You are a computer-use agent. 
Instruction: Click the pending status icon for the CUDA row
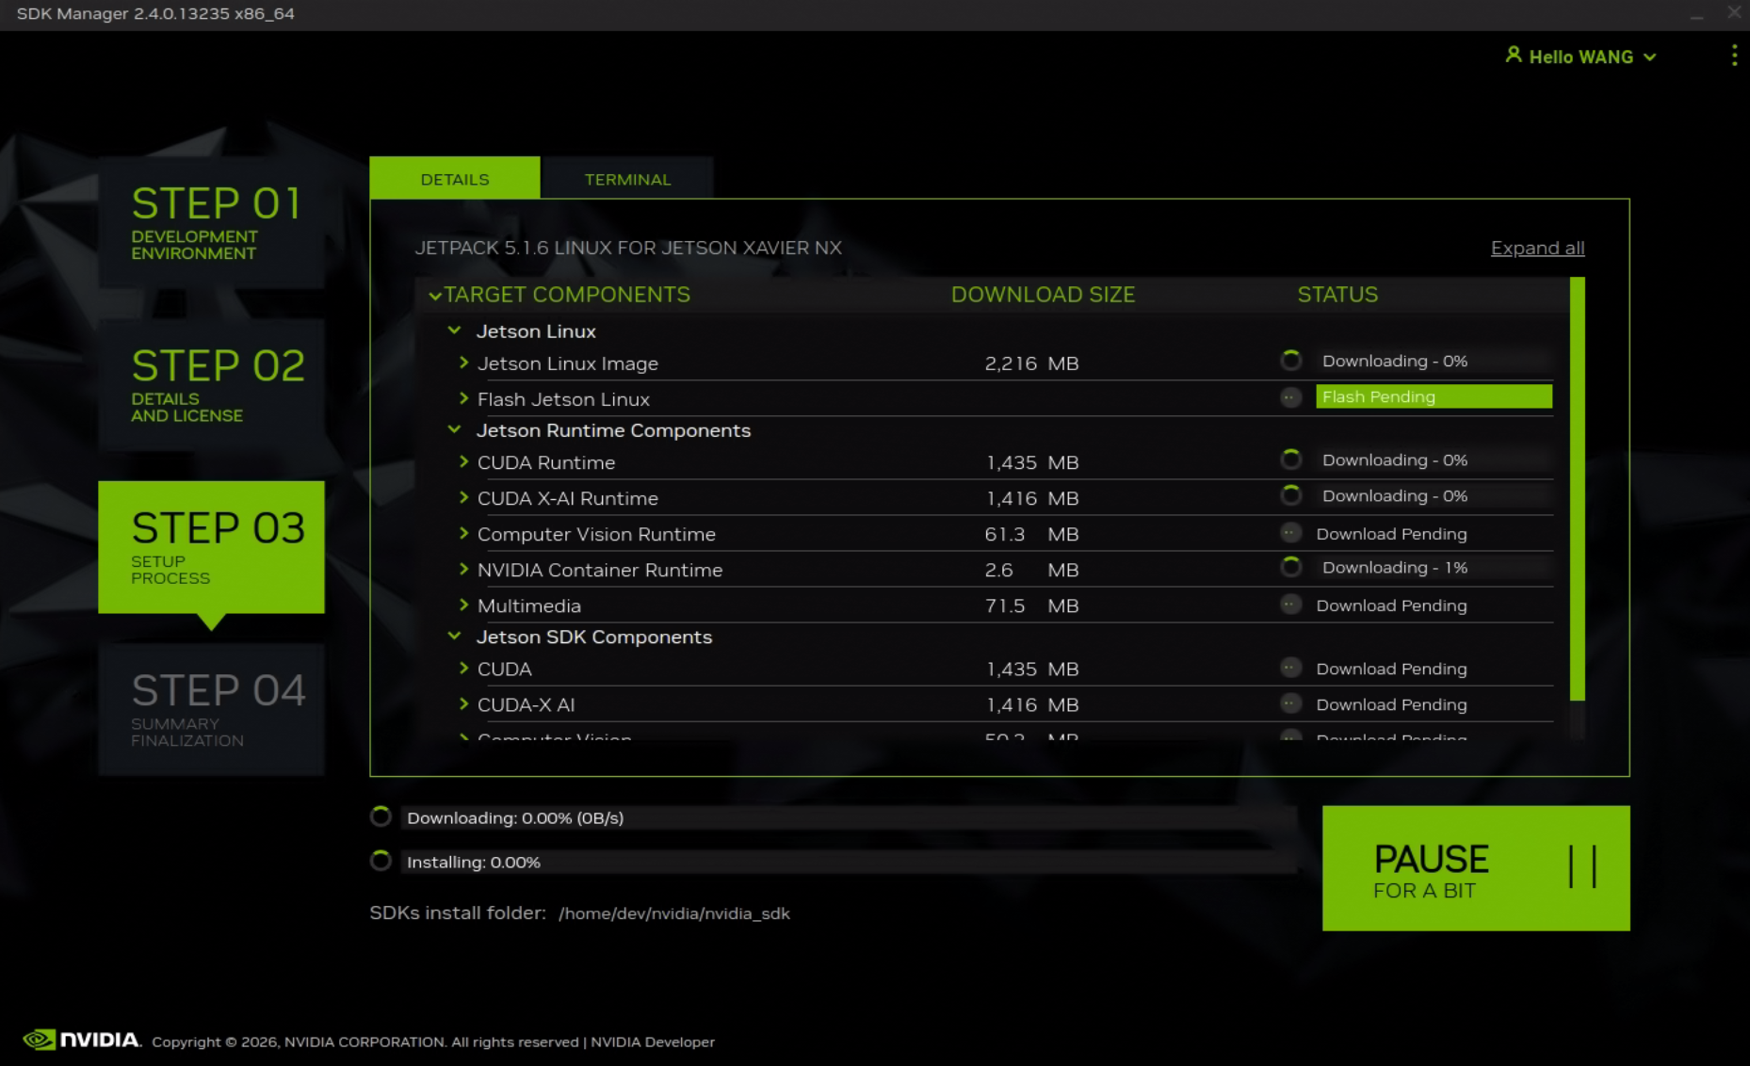coord(1291,668)
